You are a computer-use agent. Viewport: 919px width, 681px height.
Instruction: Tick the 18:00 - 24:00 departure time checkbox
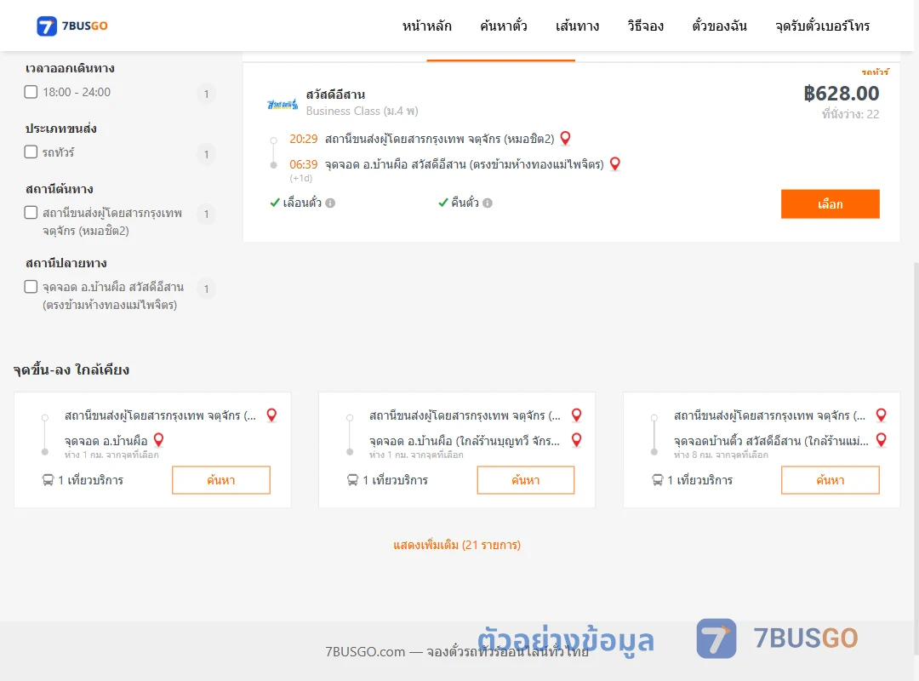31,92
